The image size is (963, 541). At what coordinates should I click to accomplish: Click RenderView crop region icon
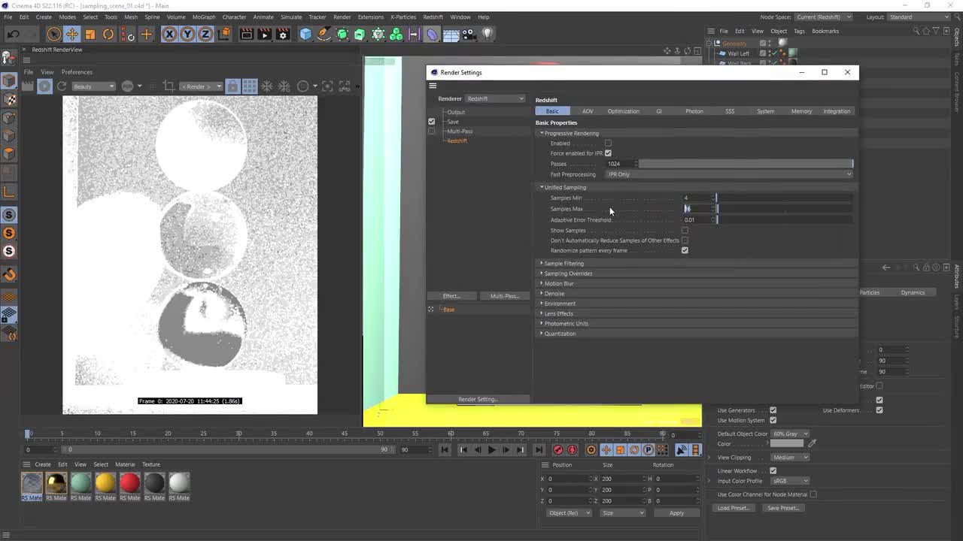tap(169, 86)
